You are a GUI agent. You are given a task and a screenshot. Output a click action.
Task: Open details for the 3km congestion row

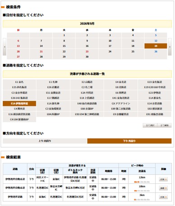(163, 197)
